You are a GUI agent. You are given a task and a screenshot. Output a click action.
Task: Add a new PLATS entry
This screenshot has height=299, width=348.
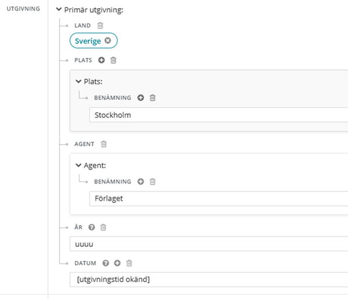102,60
